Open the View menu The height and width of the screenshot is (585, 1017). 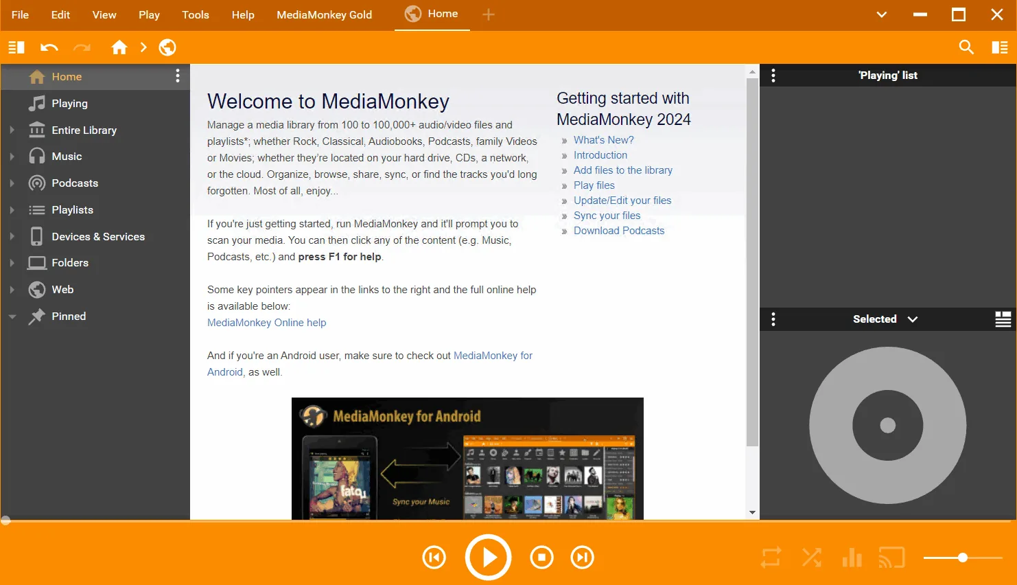point(104,14)
